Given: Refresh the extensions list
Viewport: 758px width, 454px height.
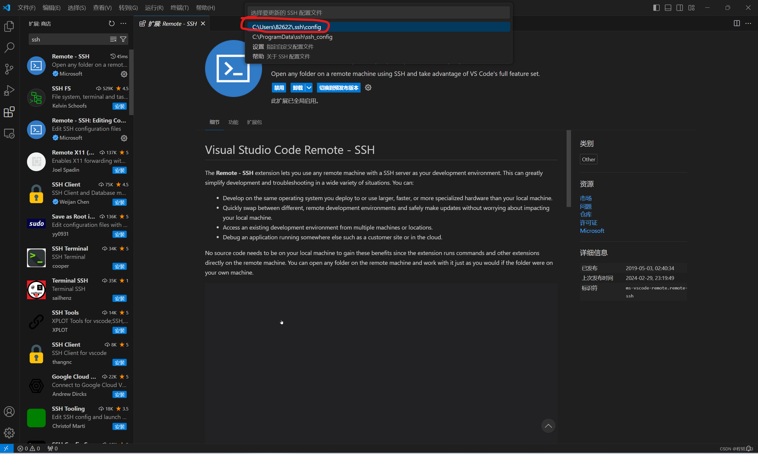Looking at the screenshot, I should click(111, 23).
